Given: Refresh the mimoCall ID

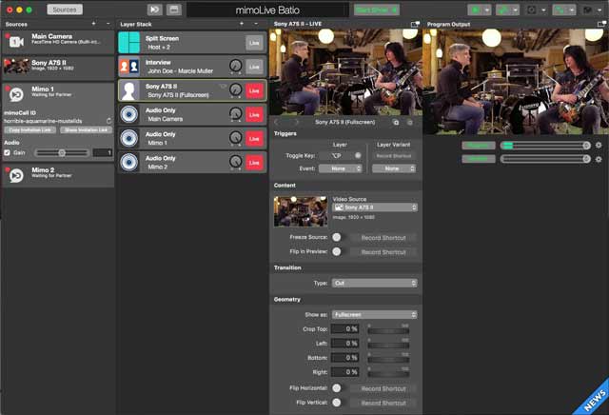Looking at the screenshot, I should click(x=108, y=121).
